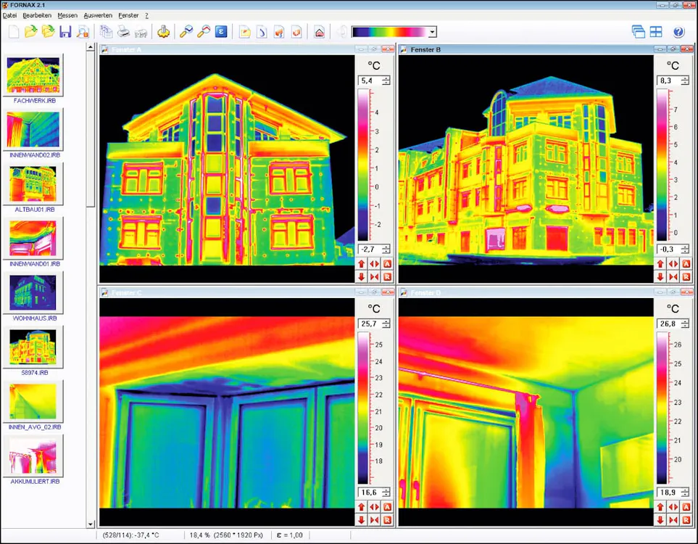
Task: Click the 'R' reset button in Fenster B
Action: point(686,276)
